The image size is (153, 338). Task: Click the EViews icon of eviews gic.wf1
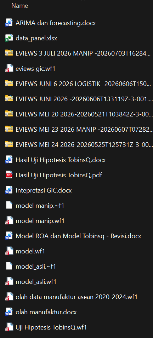point(9,69)
